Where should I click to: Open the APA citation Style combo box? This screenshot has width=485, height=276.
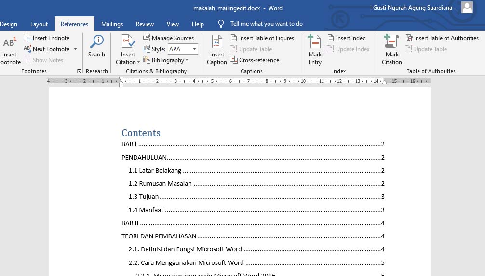[x=183, y=49]
